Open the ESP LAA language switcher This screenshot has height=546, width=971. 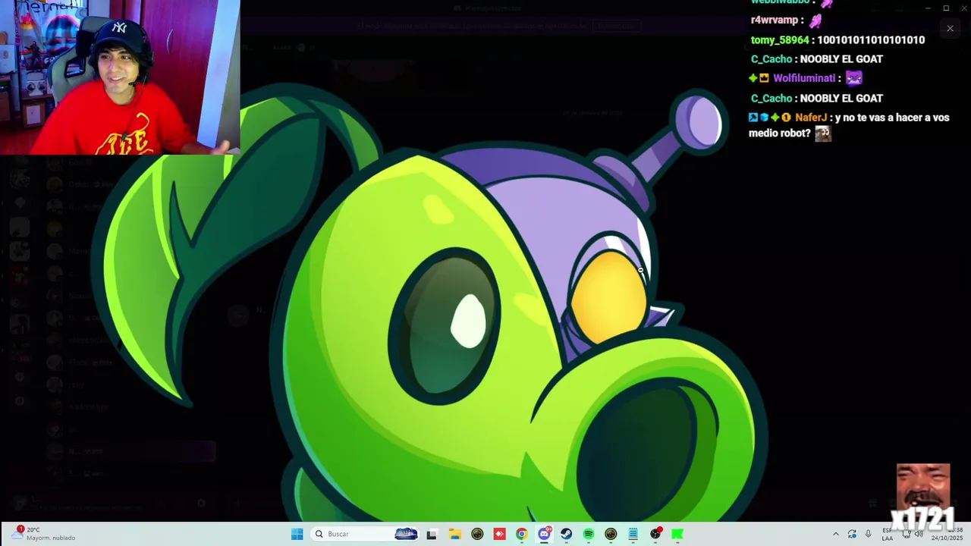[x=888, y=534]
